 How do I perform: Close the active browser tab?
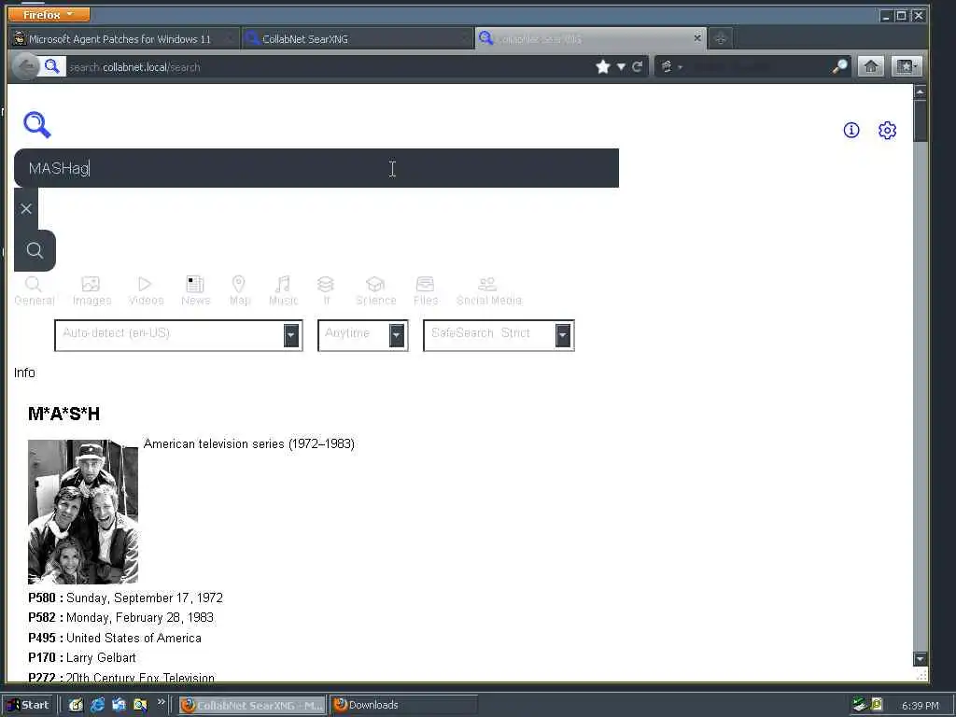point(696,37)
